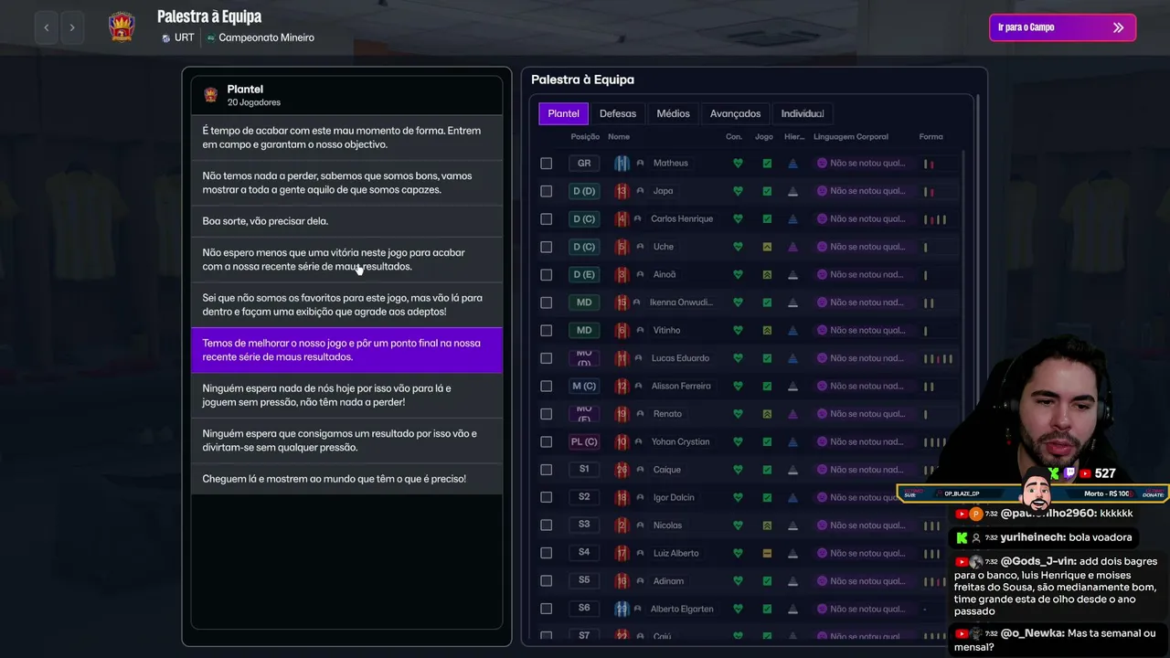
Task: Open the club crest badge icon
Action: pyautogui.click(x=121, y=27)
